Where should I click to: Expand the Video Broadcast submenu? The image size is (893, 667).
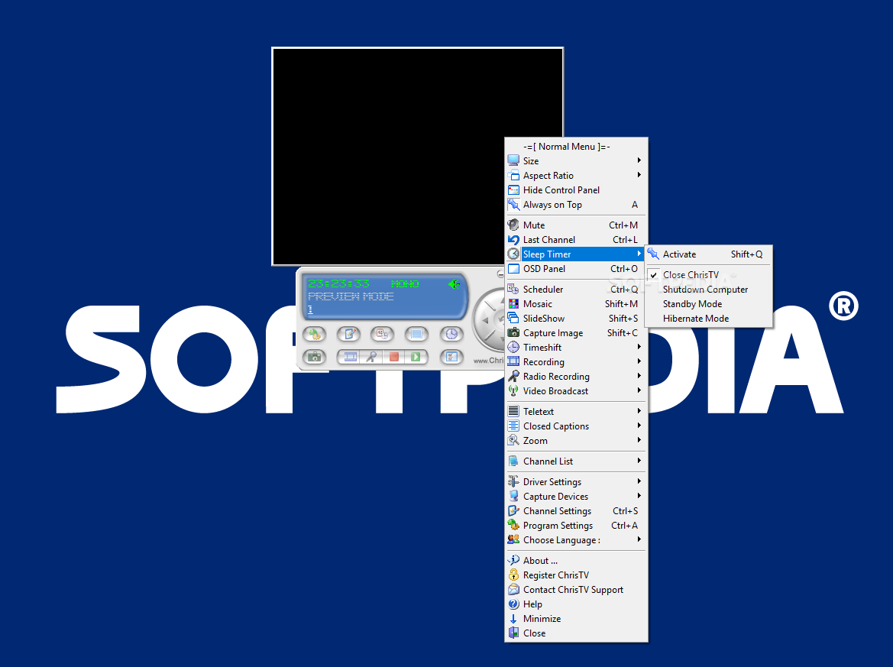576,390
